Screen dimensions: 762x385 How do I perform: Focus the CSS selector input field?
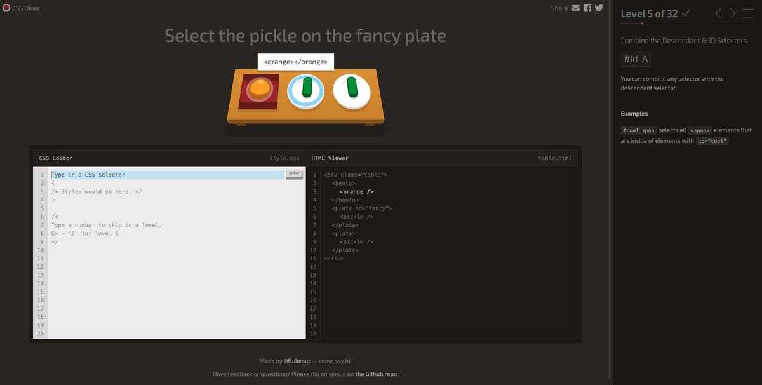168,175
